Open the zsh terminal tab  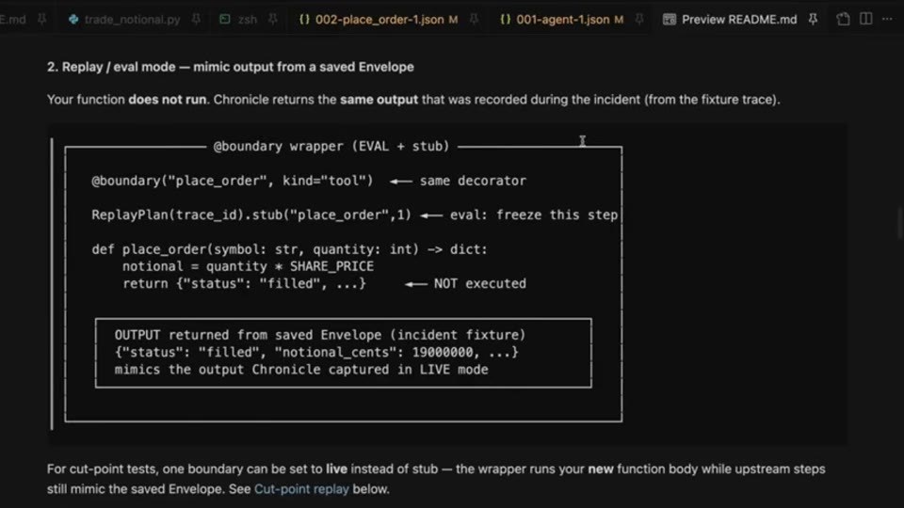tap(247, 20)
